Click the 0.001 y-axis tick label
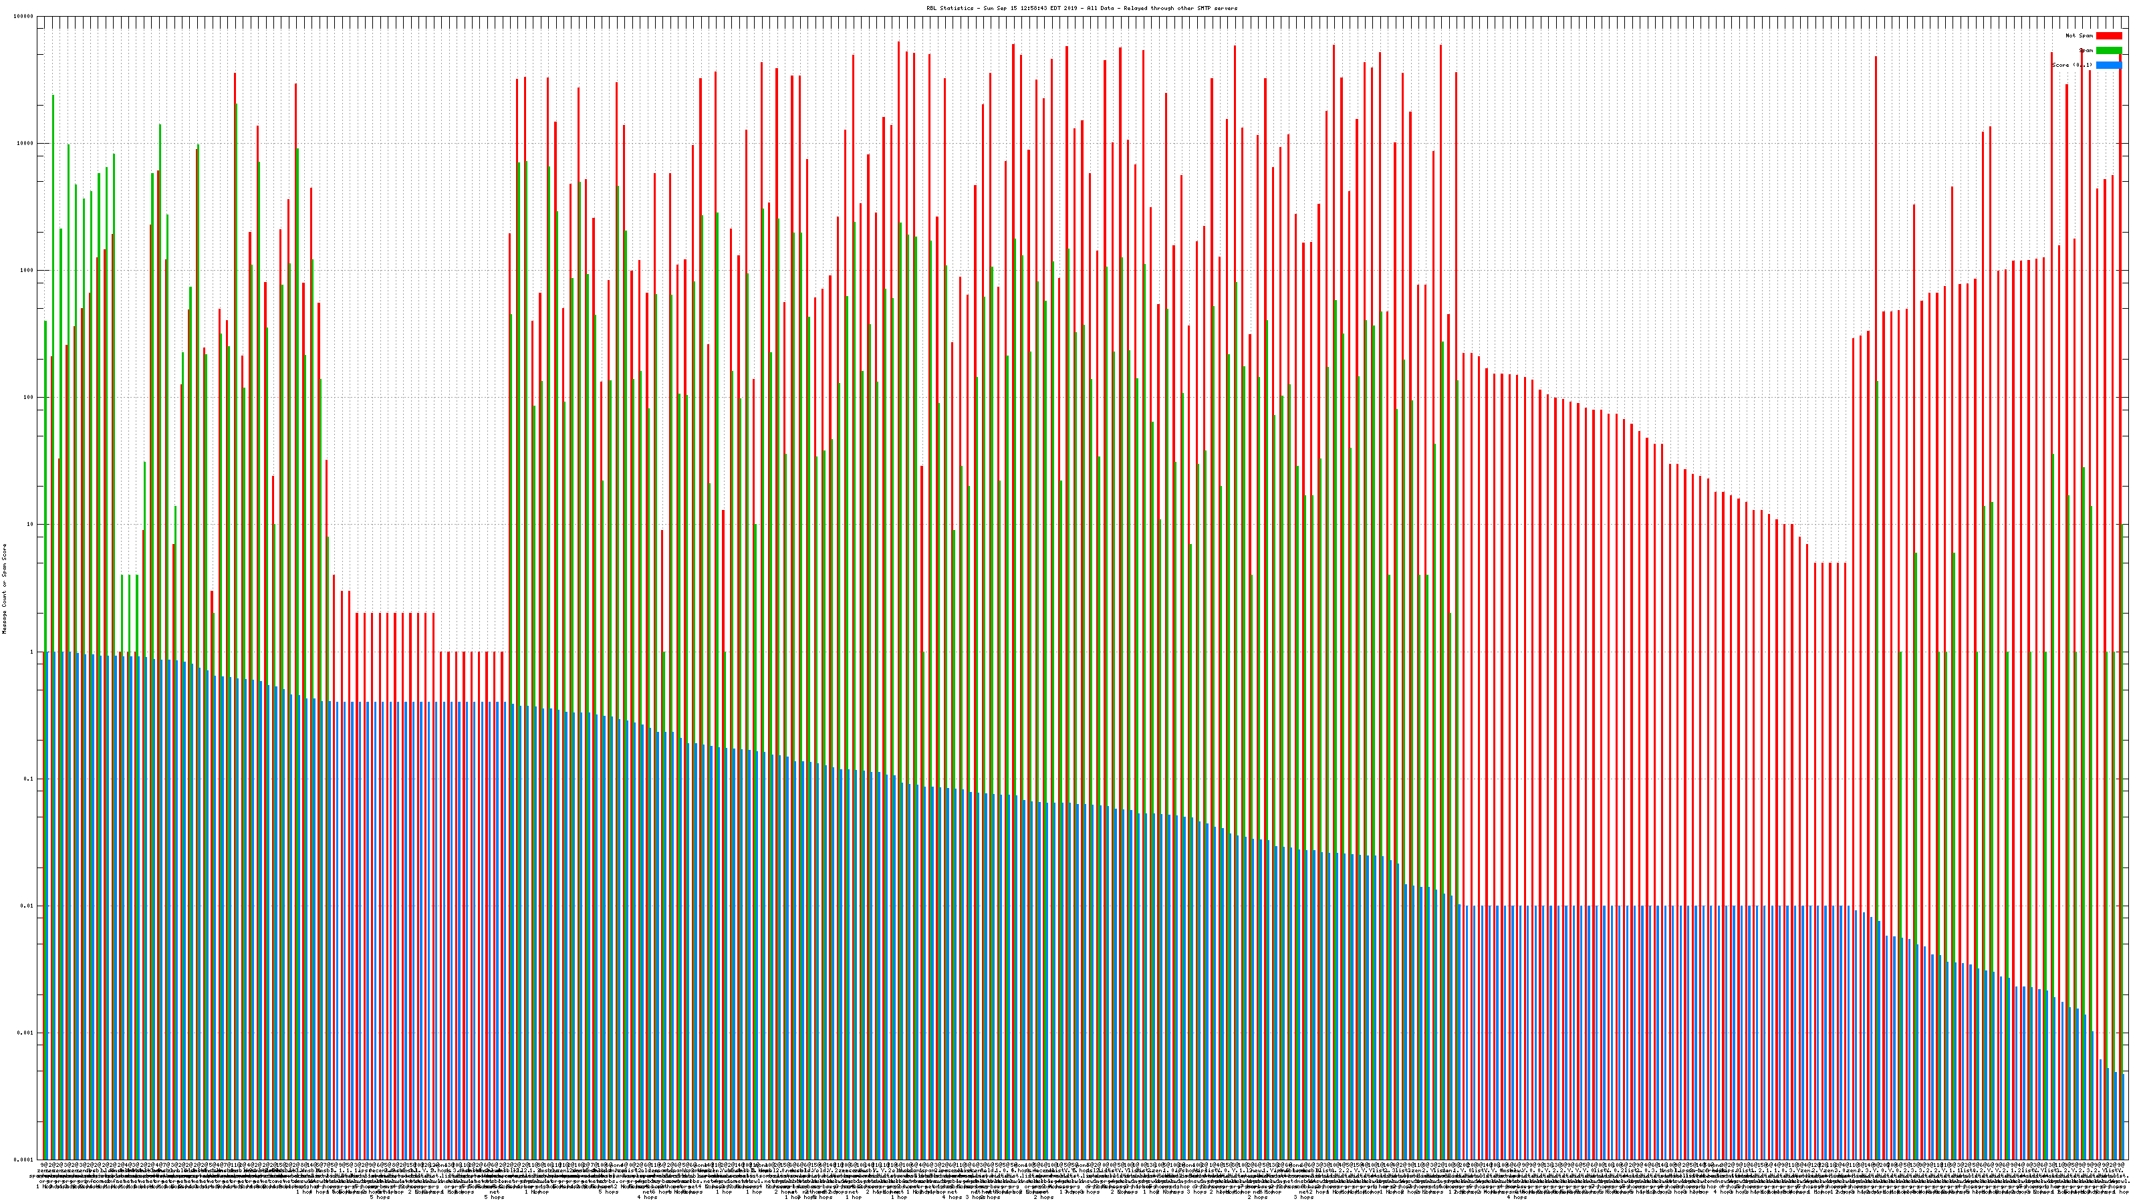The width and height of the screenshot is (2139, 1203). 26,1033
